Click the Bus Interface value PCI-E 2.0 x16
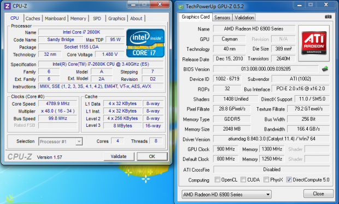The height and width of the screenshot is (204, 339). [301, 89]
